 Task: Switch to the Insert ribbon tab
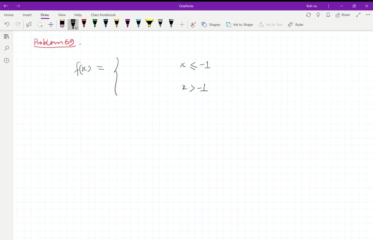(x=27, y=15)
